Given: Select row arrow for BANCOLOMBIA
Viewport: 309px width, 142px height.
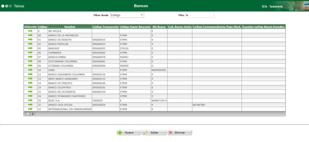Looking at the screenshot, I should click(31, 57).
